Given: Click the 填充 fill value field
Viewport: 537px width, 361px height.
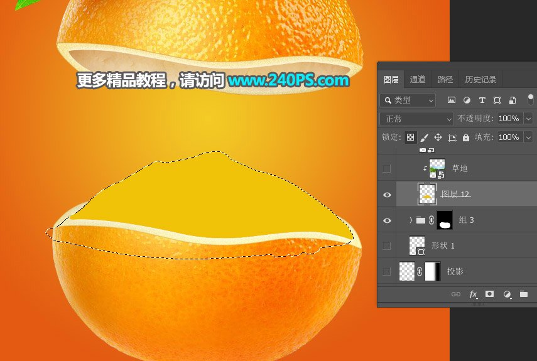Looking at the screenshot, I should 510,137.
